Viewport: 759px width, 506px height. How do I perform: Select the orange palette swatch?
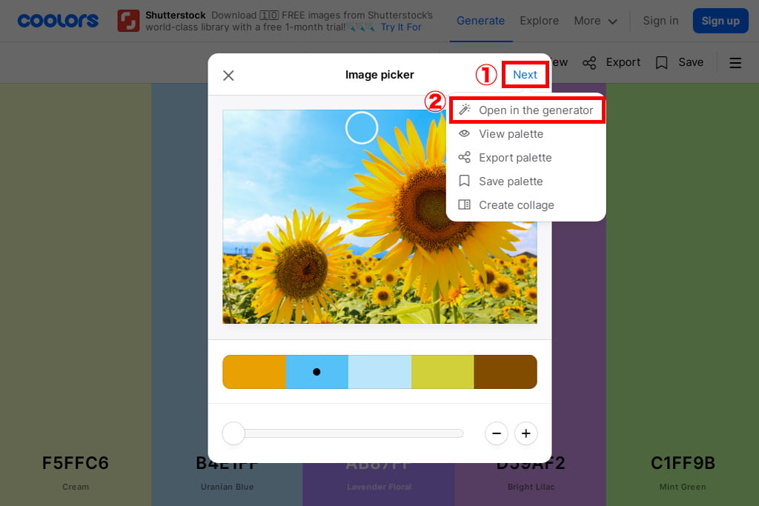[x=254, y=372]
